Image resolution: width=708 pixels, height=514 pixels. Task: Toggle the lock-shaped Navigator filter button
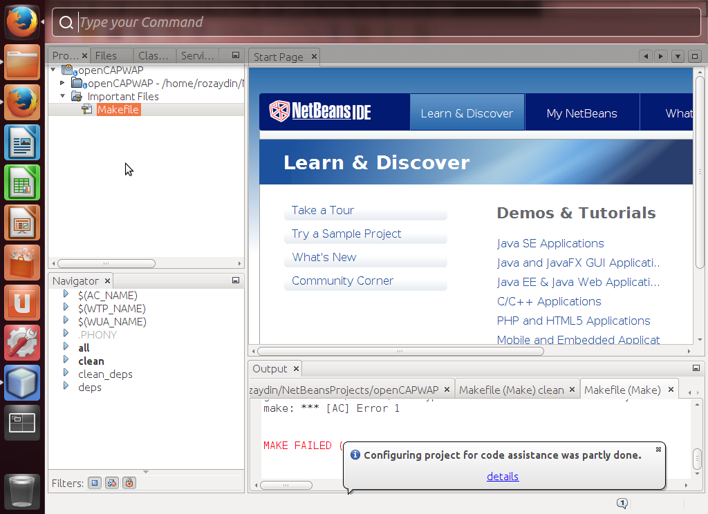click(129, 483)
